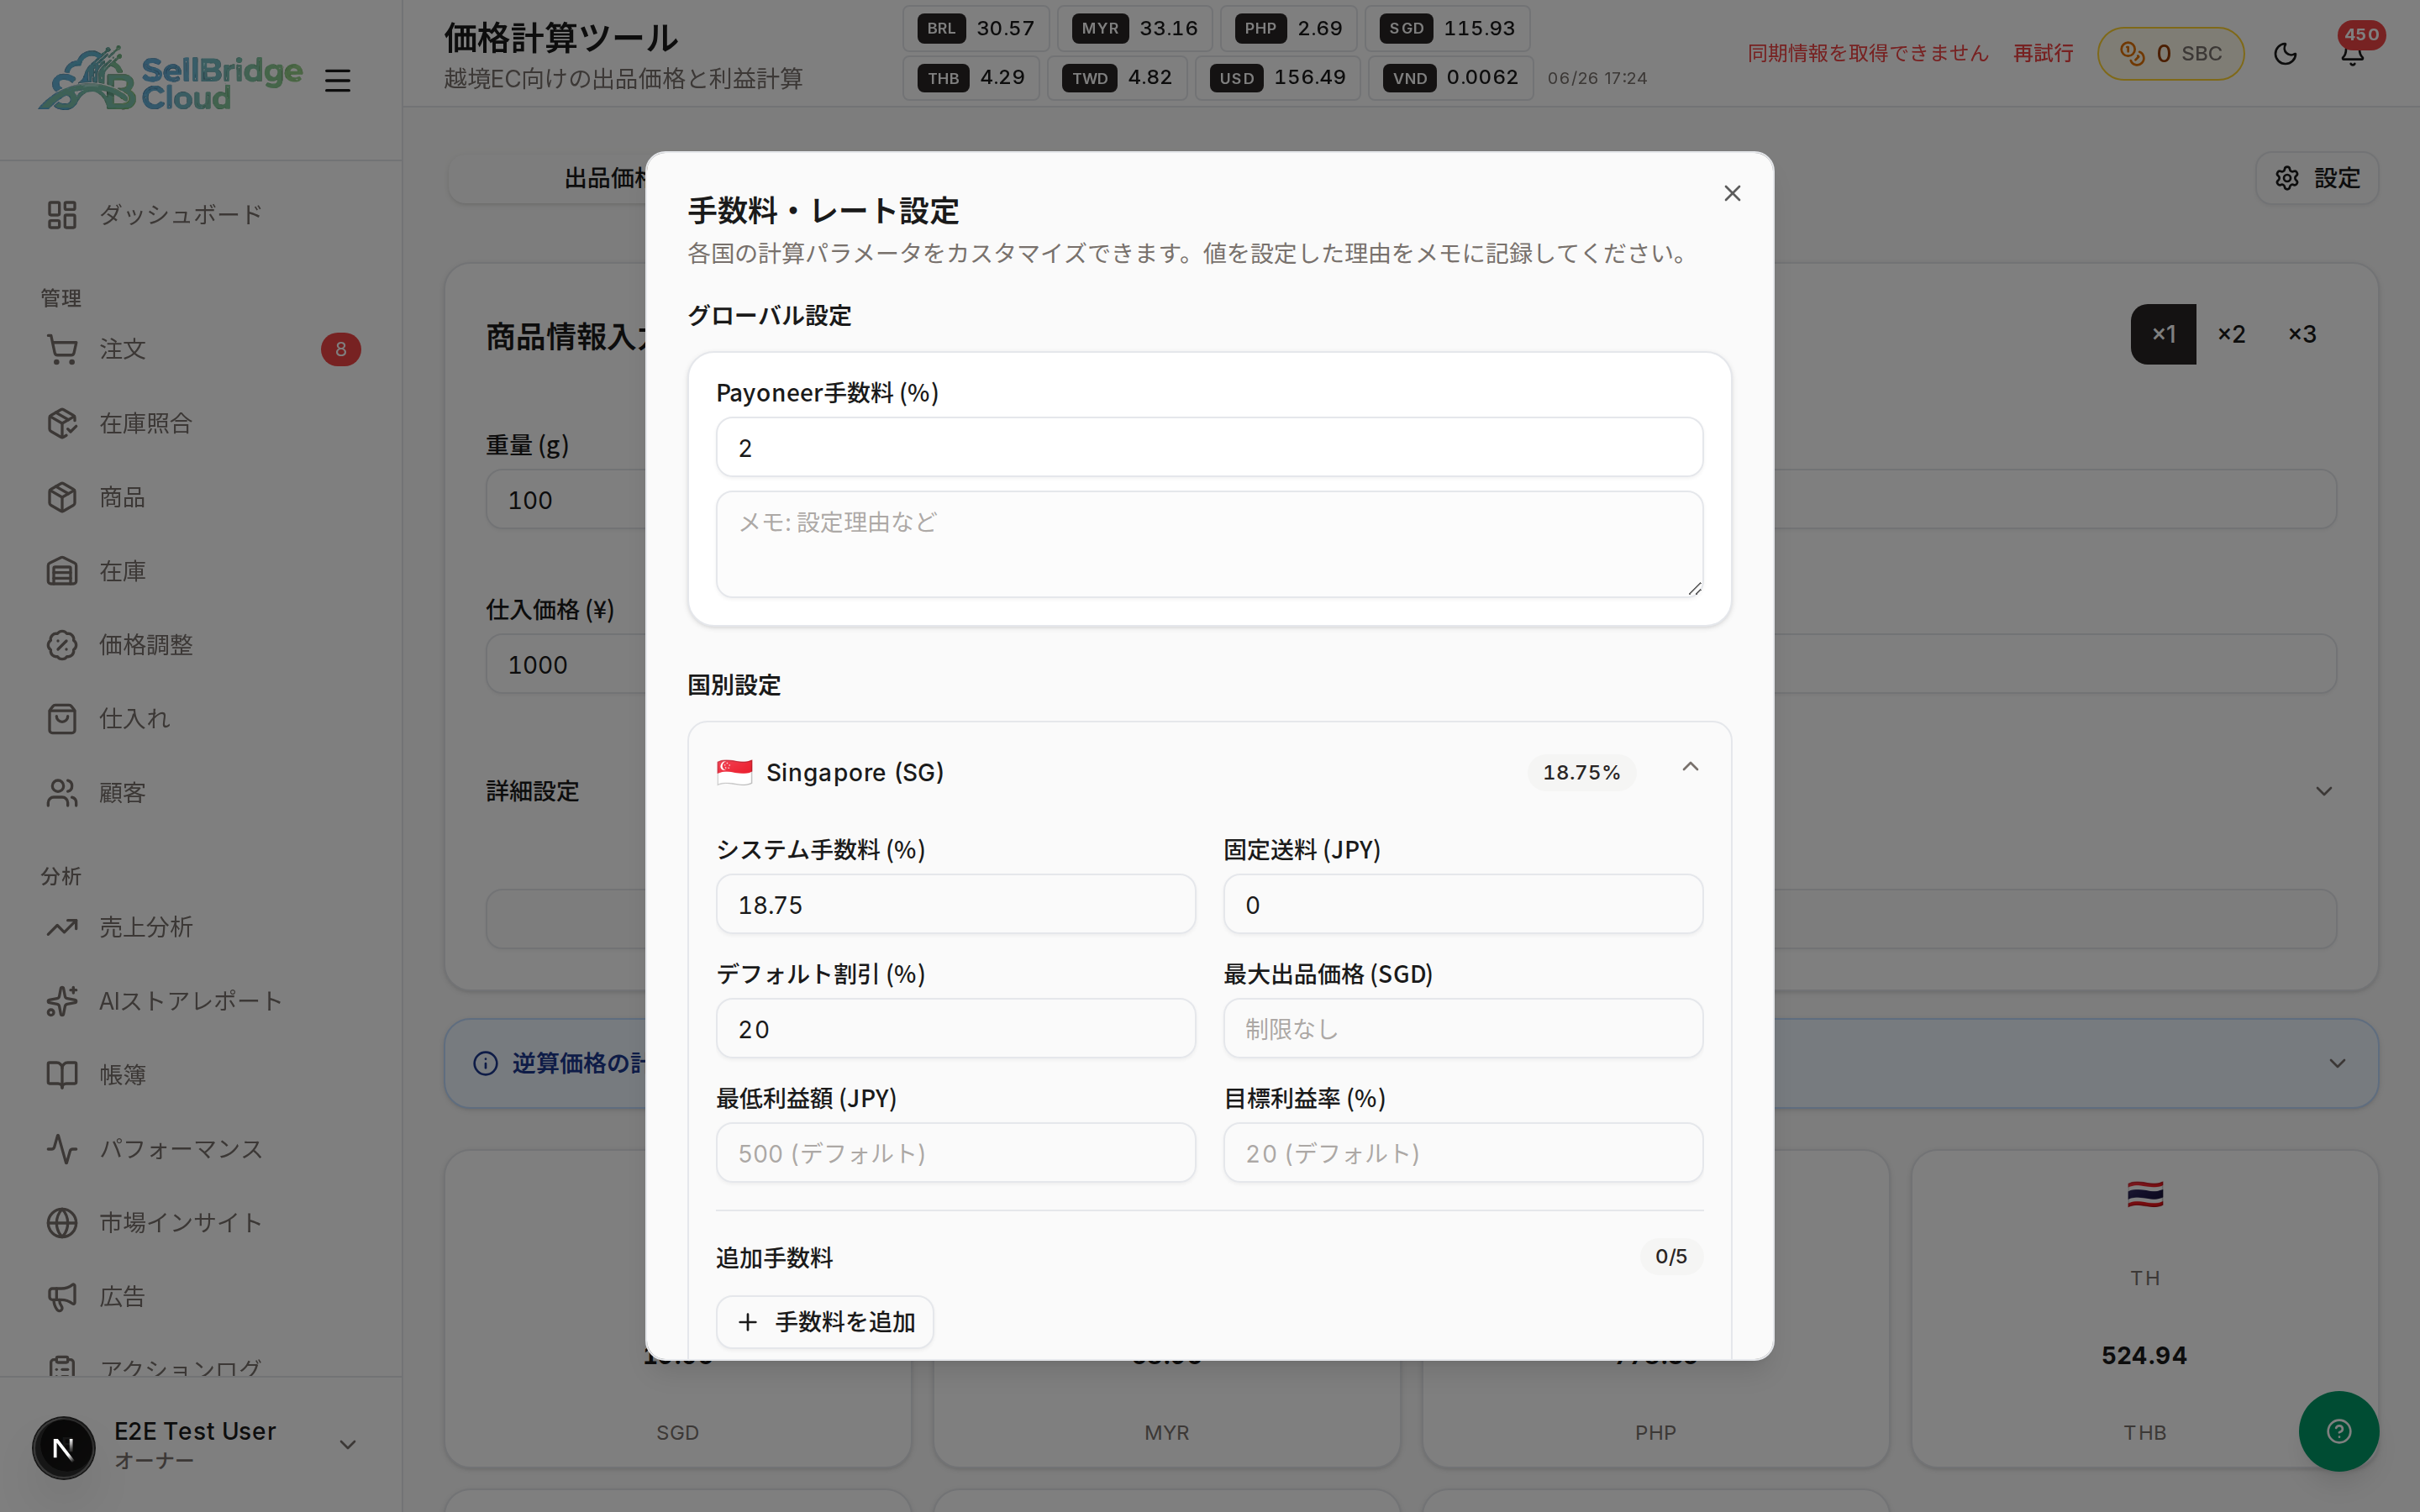Expand the 詳細設定 chevron
Screen dimensions: 2420x1512
pos(2323,791)
